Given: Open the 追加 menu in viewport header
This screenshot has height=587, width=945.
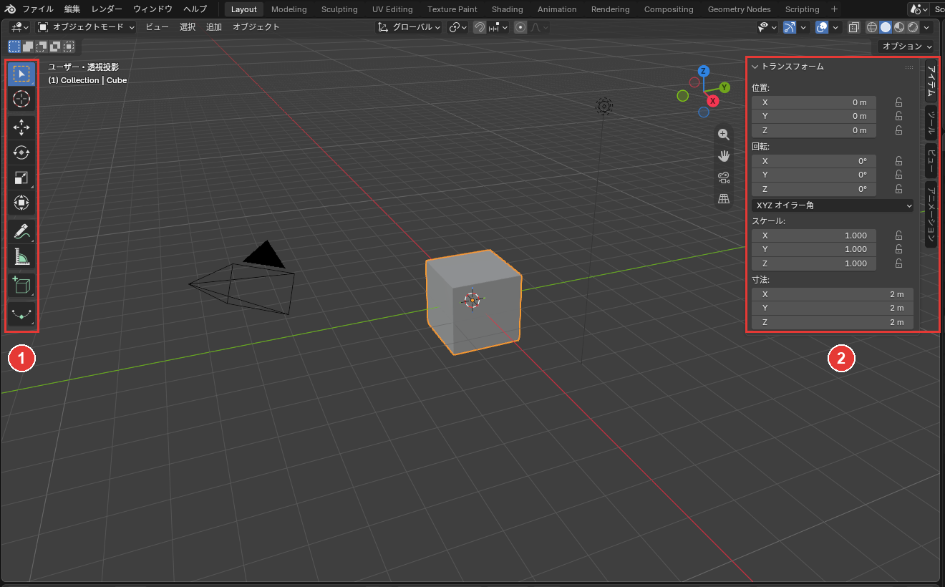Looking at the screenshot, I should coord(214,27).
